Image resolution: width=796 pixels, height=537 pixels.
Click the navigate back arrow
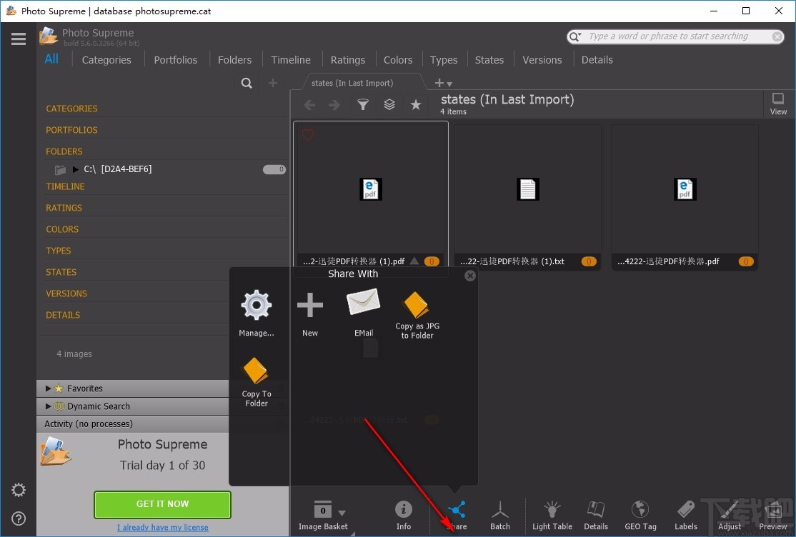[x=309, y=104]
